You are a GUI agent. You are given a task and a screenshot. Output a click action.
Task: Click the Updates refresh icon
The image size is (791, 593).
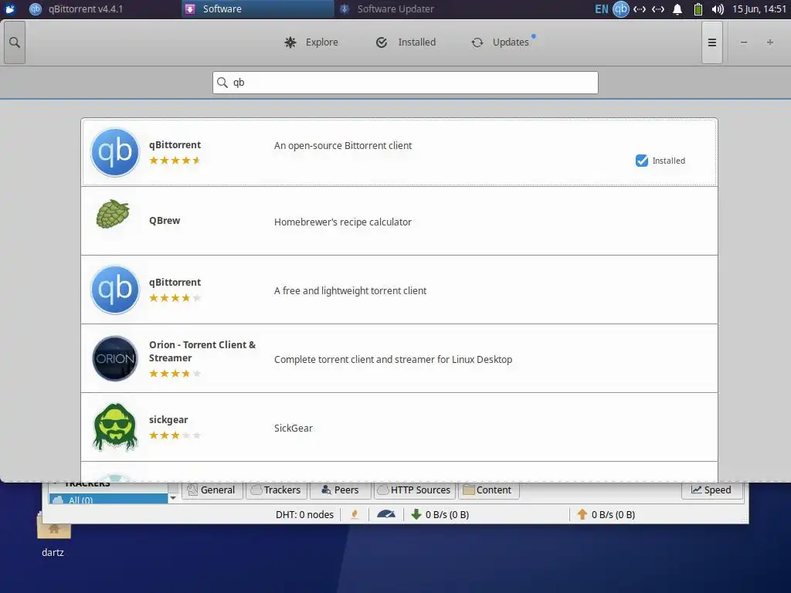pyautogui.click(x=477, y=42)
